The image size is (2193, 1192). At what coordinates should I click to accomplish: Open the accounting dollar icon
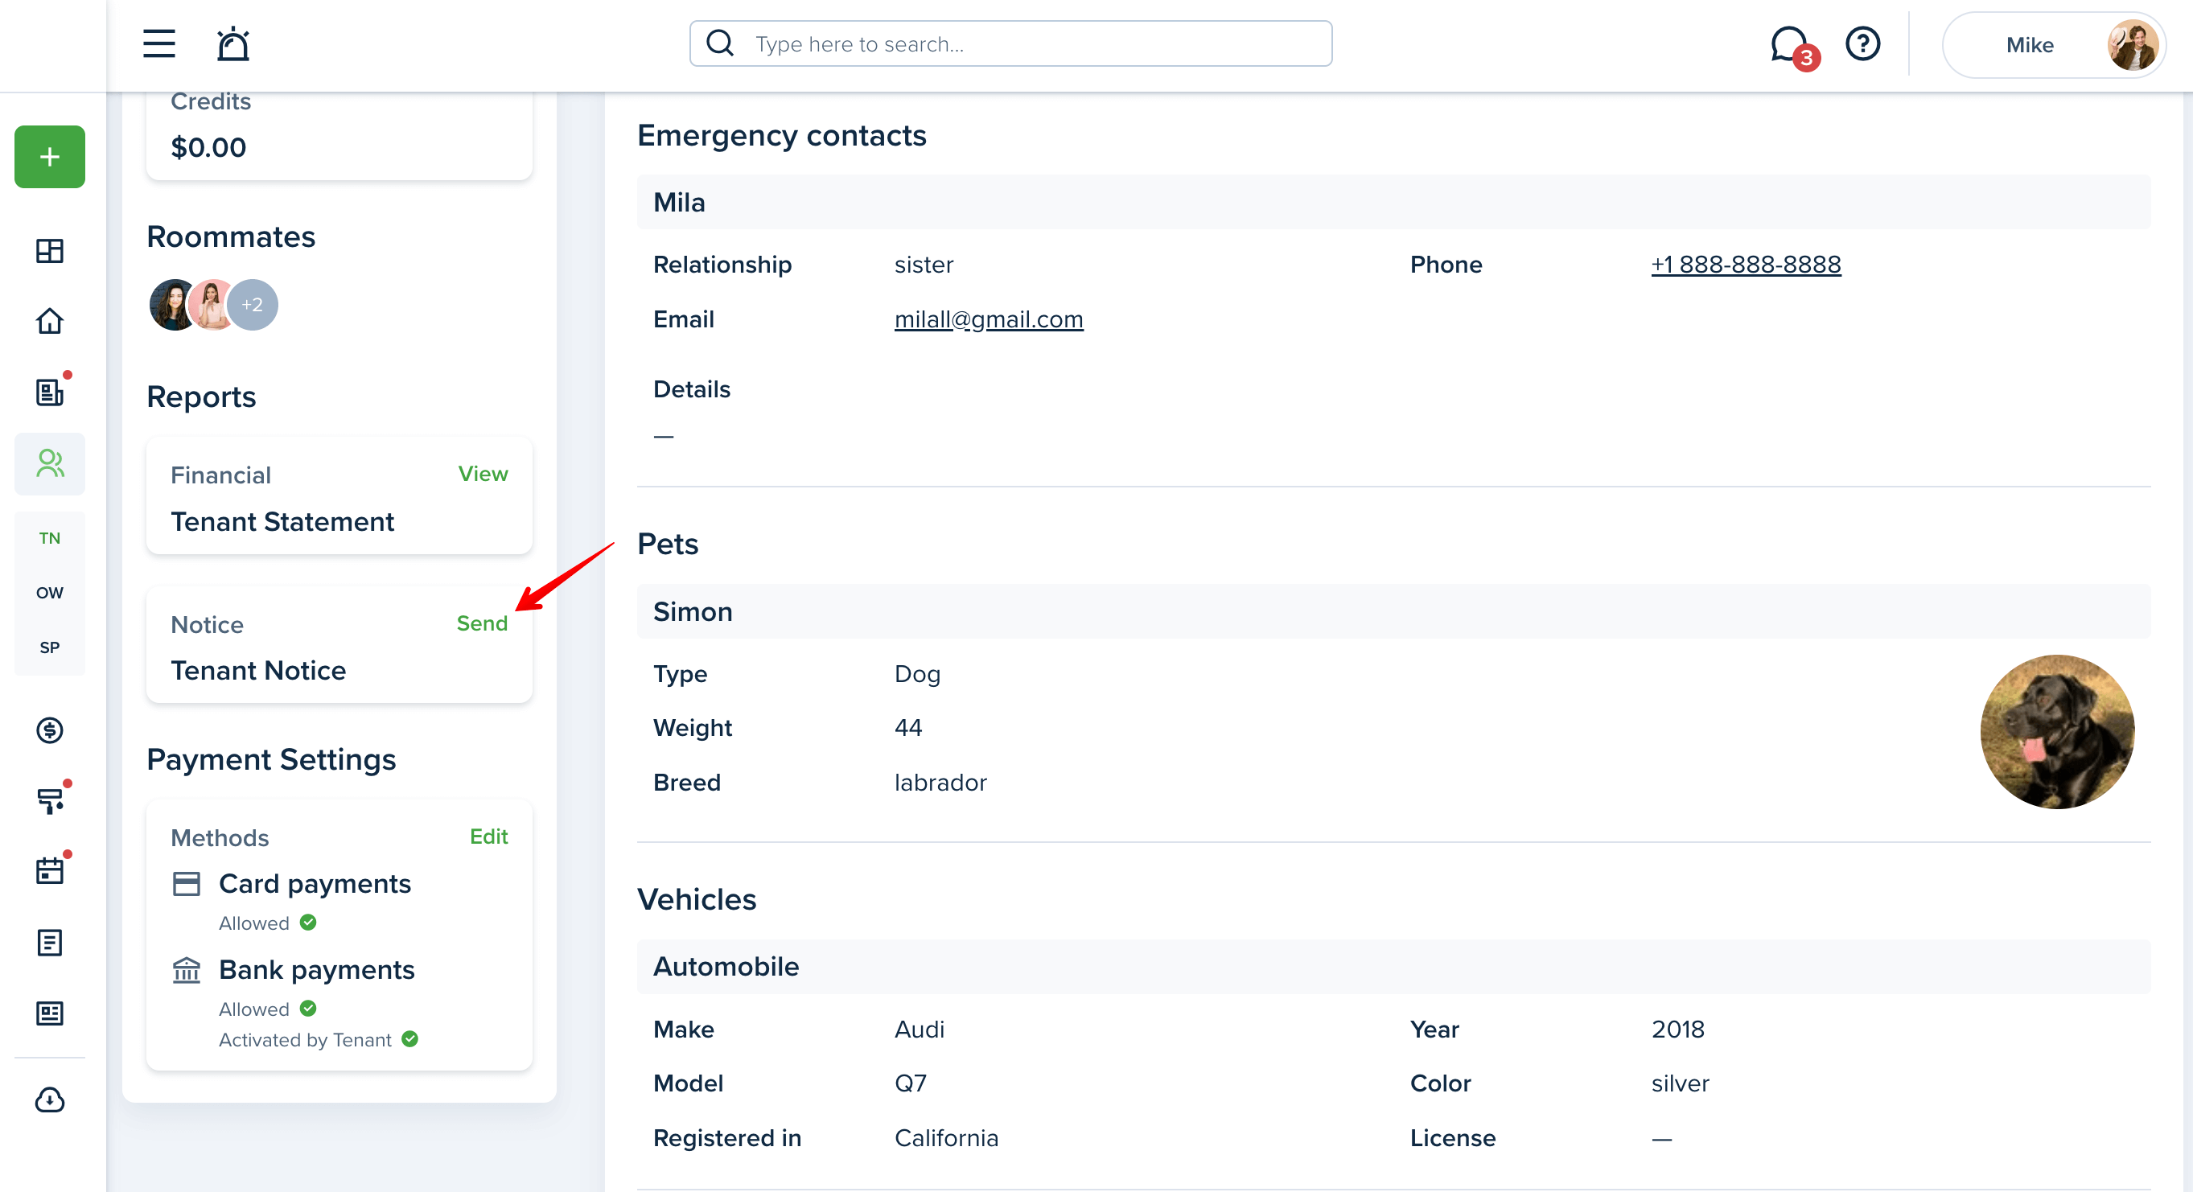[49, 730]
